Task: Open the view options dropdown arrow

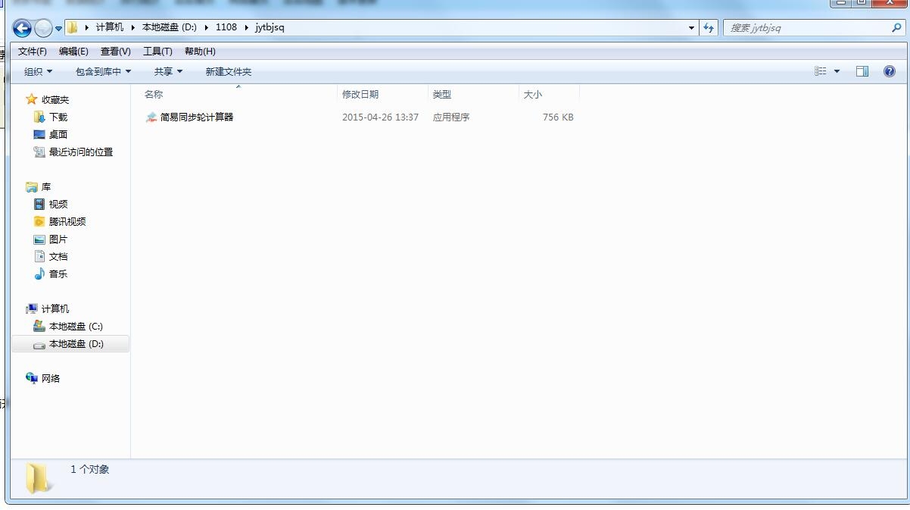Action: click(x=837, y=71)
